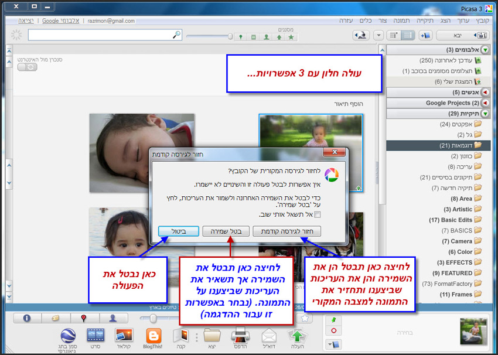Click 'ביטול' cancel button

tap(179, 231)
